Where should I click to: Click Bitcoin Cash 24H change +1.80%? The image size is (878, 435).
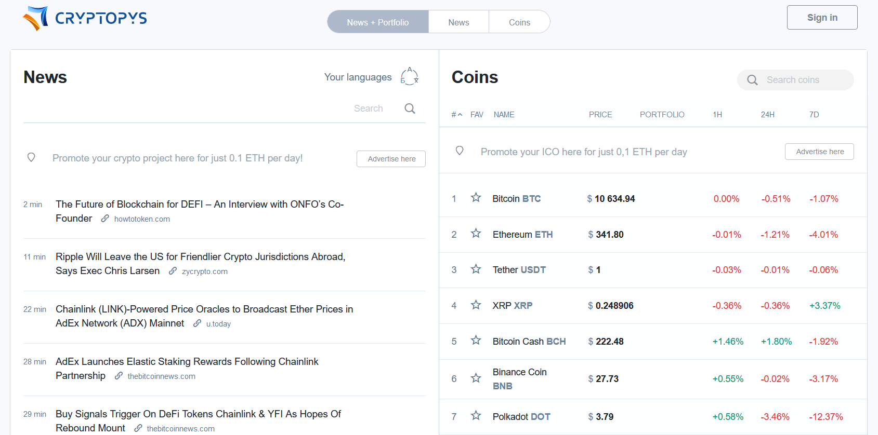pos(776,342)
